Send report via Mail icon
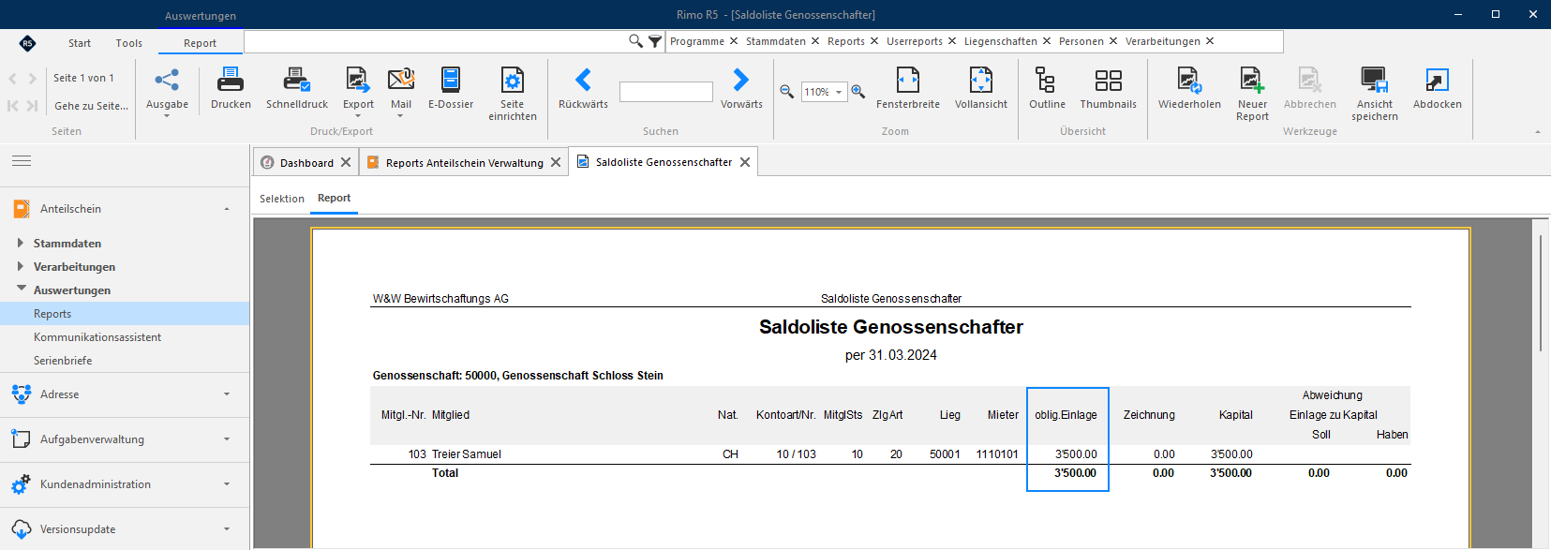The width and height of the screenshot is (1551, 550). 401,80
